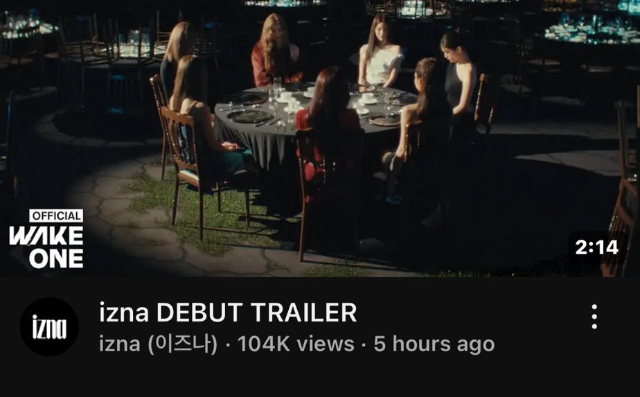The image size is (640, 397).
Task: Click the OFFICIAL label on the thumbnail
Action: [x=56, y=215]
